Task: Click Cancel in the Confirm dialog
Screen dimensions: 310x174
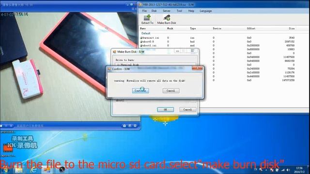Action: (171, 91)
